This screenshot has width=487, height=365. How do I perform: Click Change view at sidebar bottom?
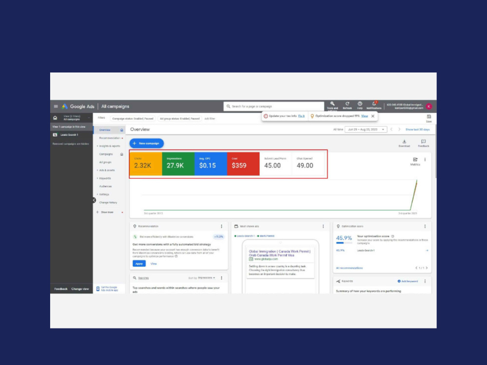(80, 289)
